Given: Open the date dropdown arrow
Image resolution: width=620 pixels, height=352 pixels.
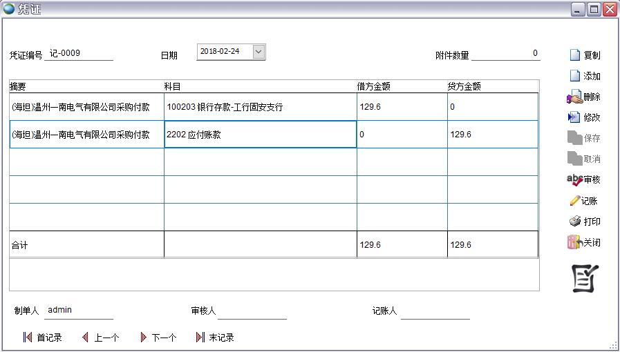Looking at the screenshot, I should pos(259,52).
